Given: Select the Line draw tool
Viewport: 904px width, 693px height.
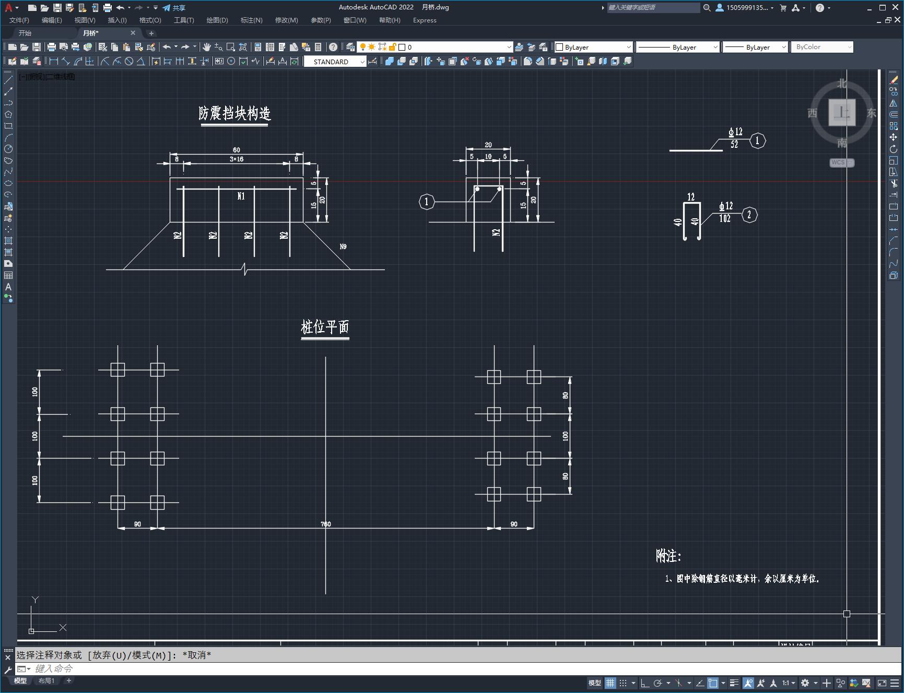Looking at the screenshot, I should 8,80.
